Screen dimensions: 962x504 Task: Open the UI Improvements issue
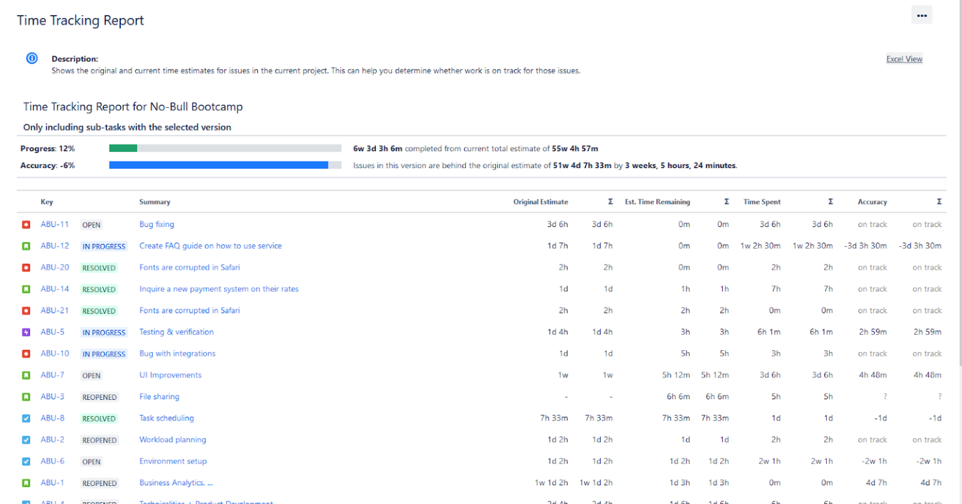170,375
